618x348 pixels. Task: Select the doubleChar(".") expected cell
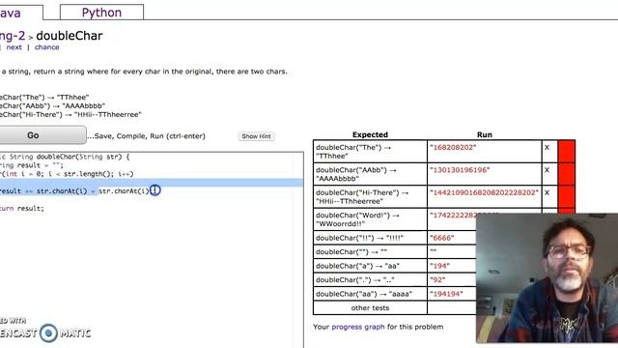tap(370, 279)
